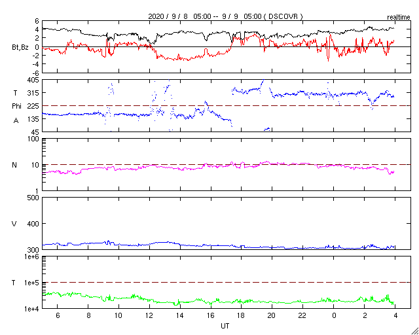Click the "N" density panel label
The image size is (419, 335).
coord(14,165)
